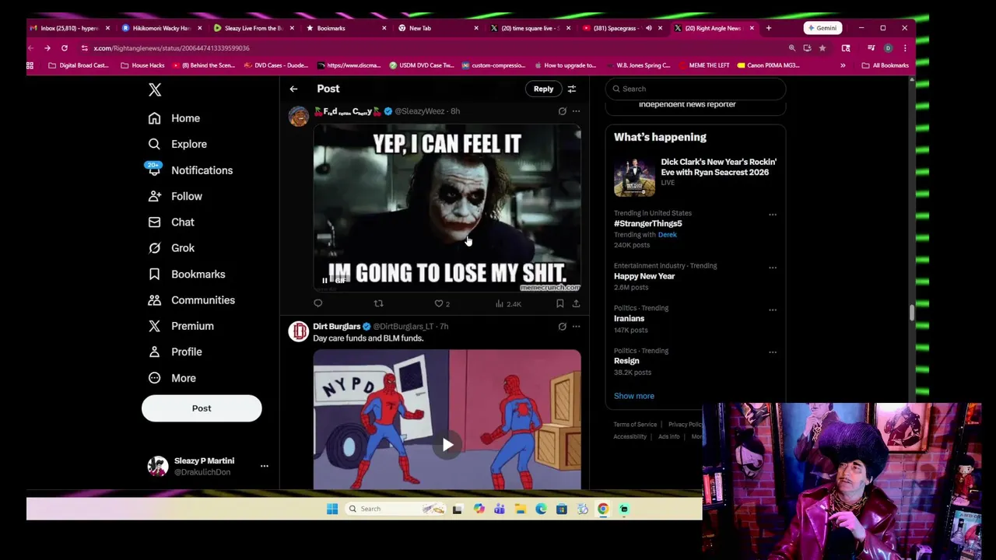
Task: Reply to the SleazyWeez Joker post
Action: (x=318, y=303)
